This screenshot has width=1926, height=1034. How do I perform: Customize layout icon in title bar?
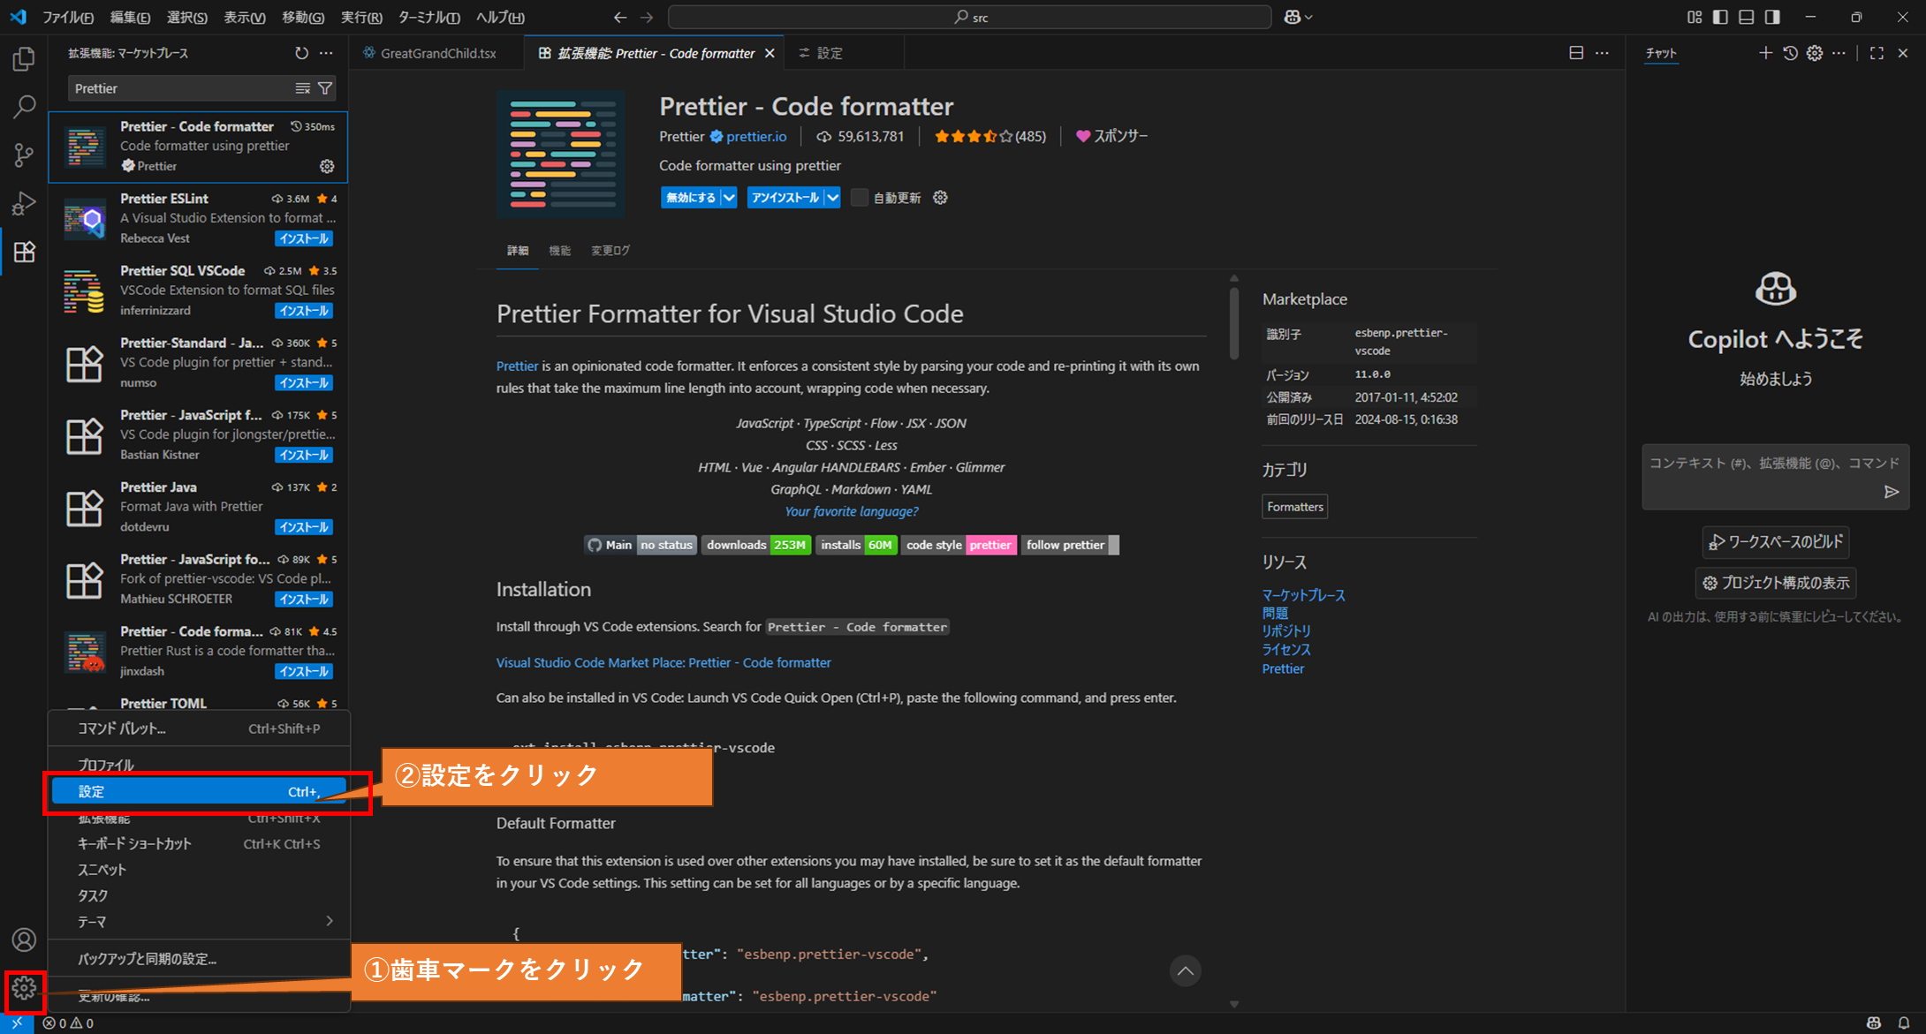click(1695, 17)
